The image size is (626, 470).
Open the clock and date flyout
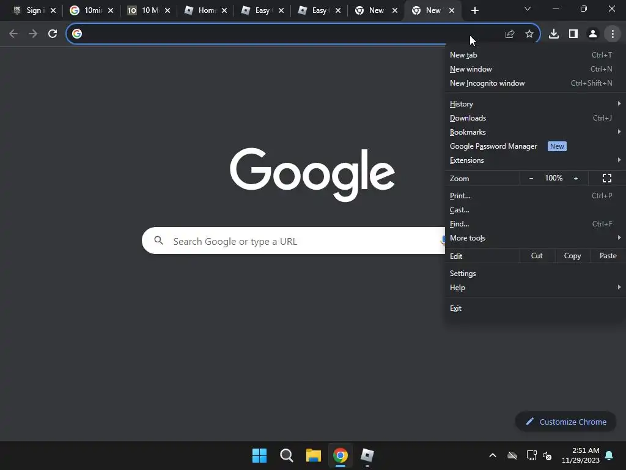581,455
